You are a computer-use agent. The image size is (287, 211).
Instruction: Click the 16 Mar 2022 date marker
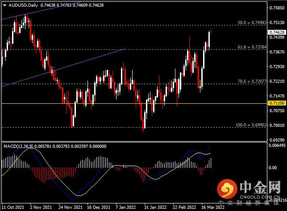(213, 207)
